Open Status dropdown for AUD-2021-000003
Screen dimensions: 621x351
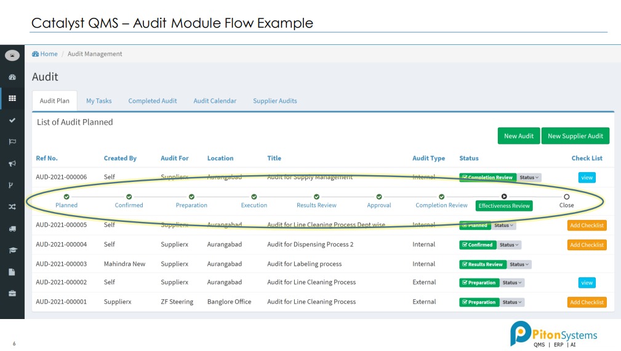click(519, 264)
